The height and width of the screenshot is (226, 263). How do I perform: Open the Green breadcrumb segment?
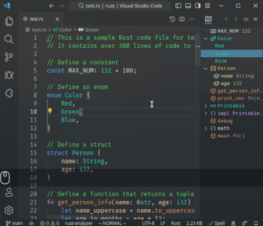(92, 30)
